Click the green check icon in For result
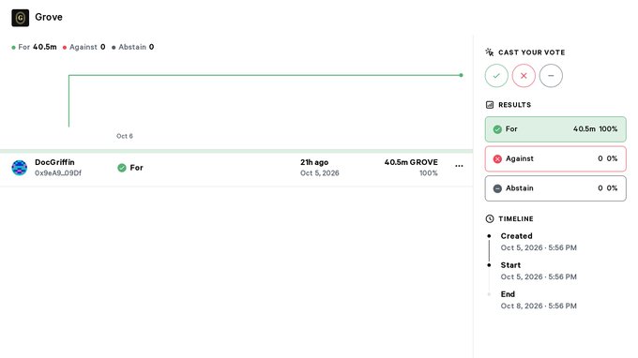Screen dimensions: 638x358 pos(497,129)
